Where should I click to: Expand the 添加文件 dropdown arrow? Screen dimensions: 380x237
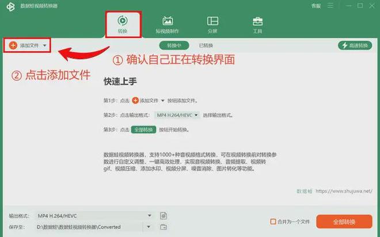44,45
